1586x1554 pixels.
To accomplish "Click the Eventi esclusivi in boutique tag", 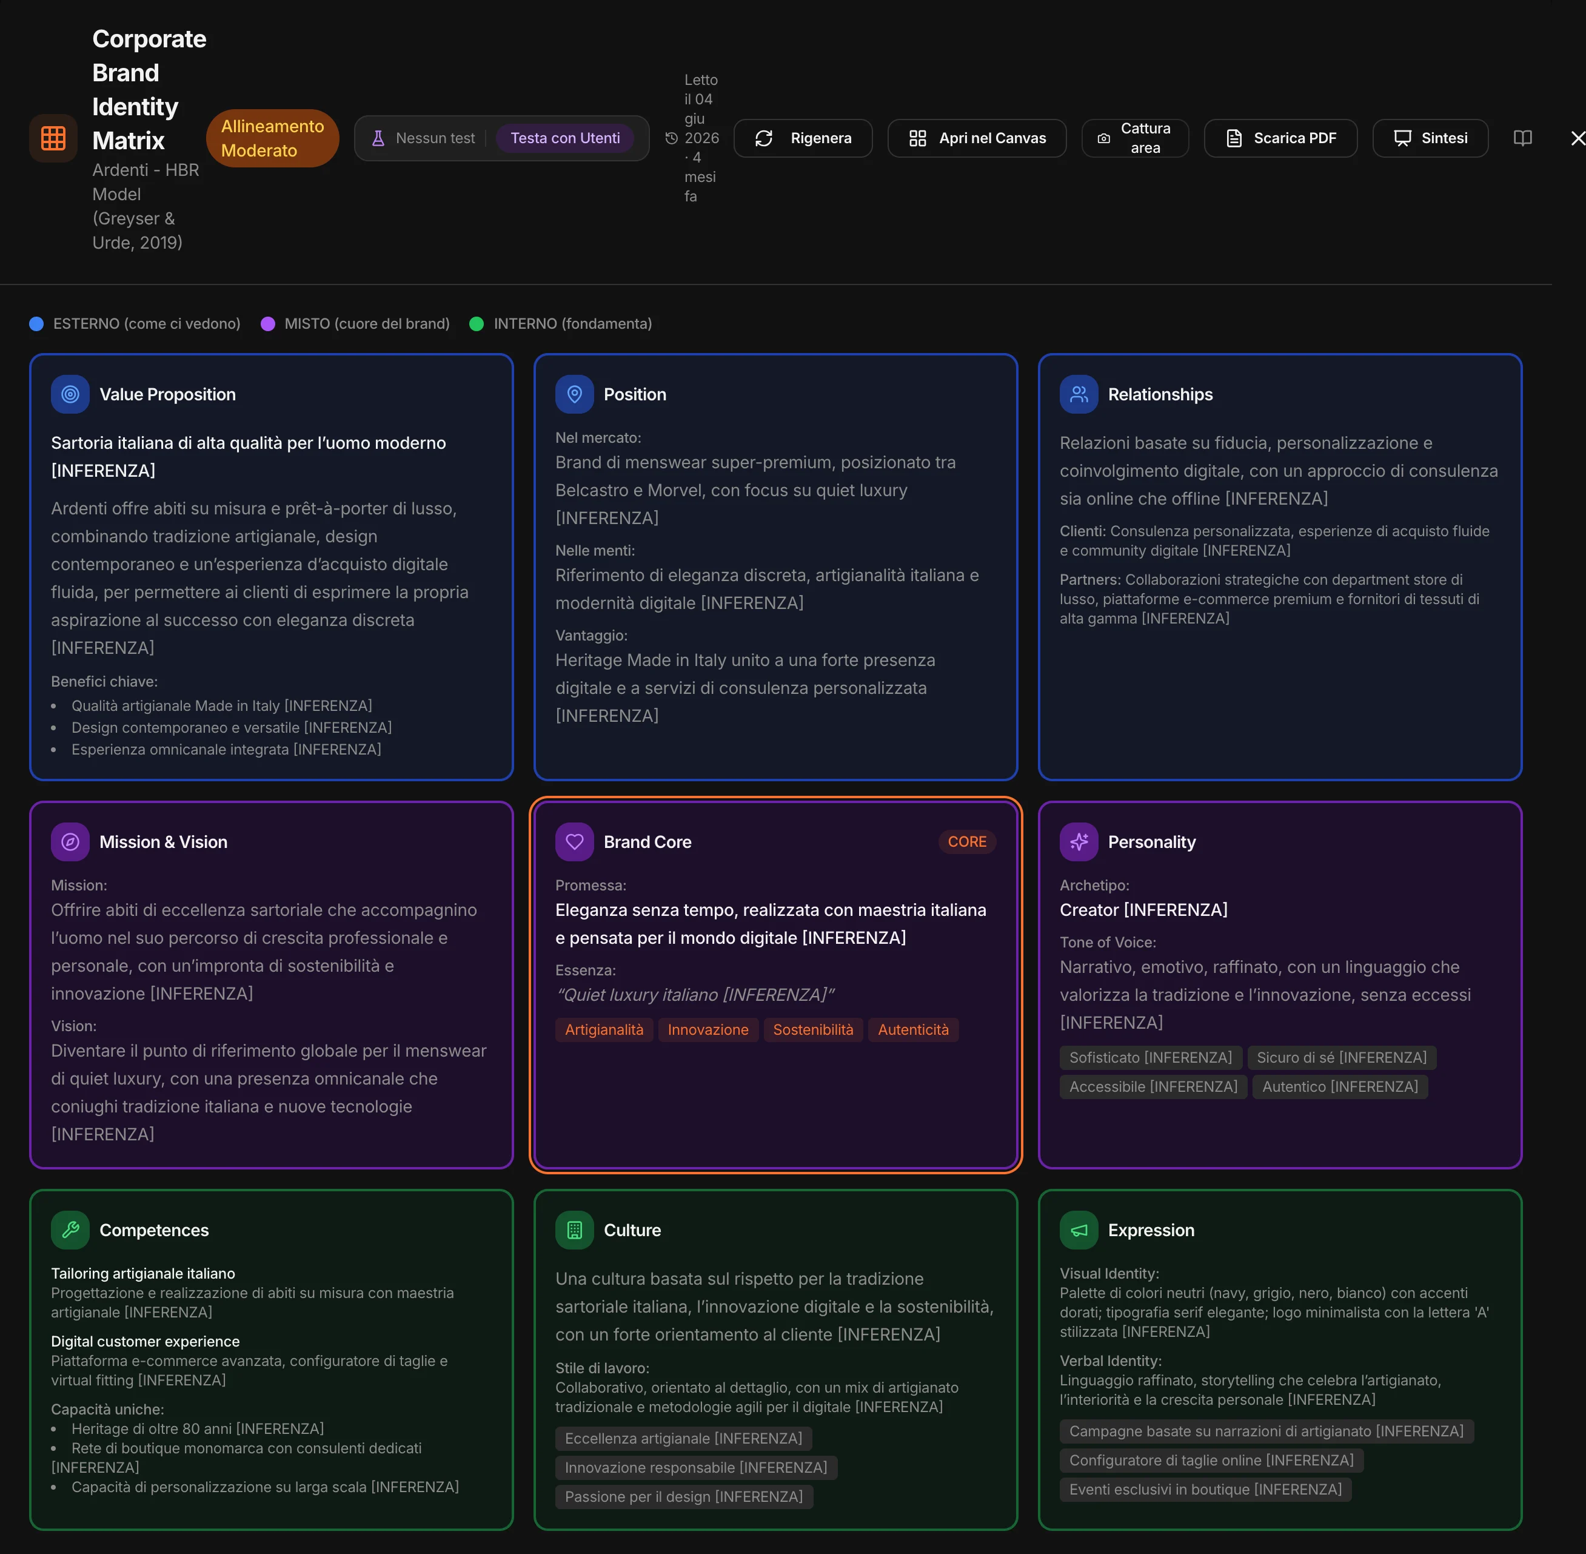I will pyautogui.click(x=1205, y=1490).
